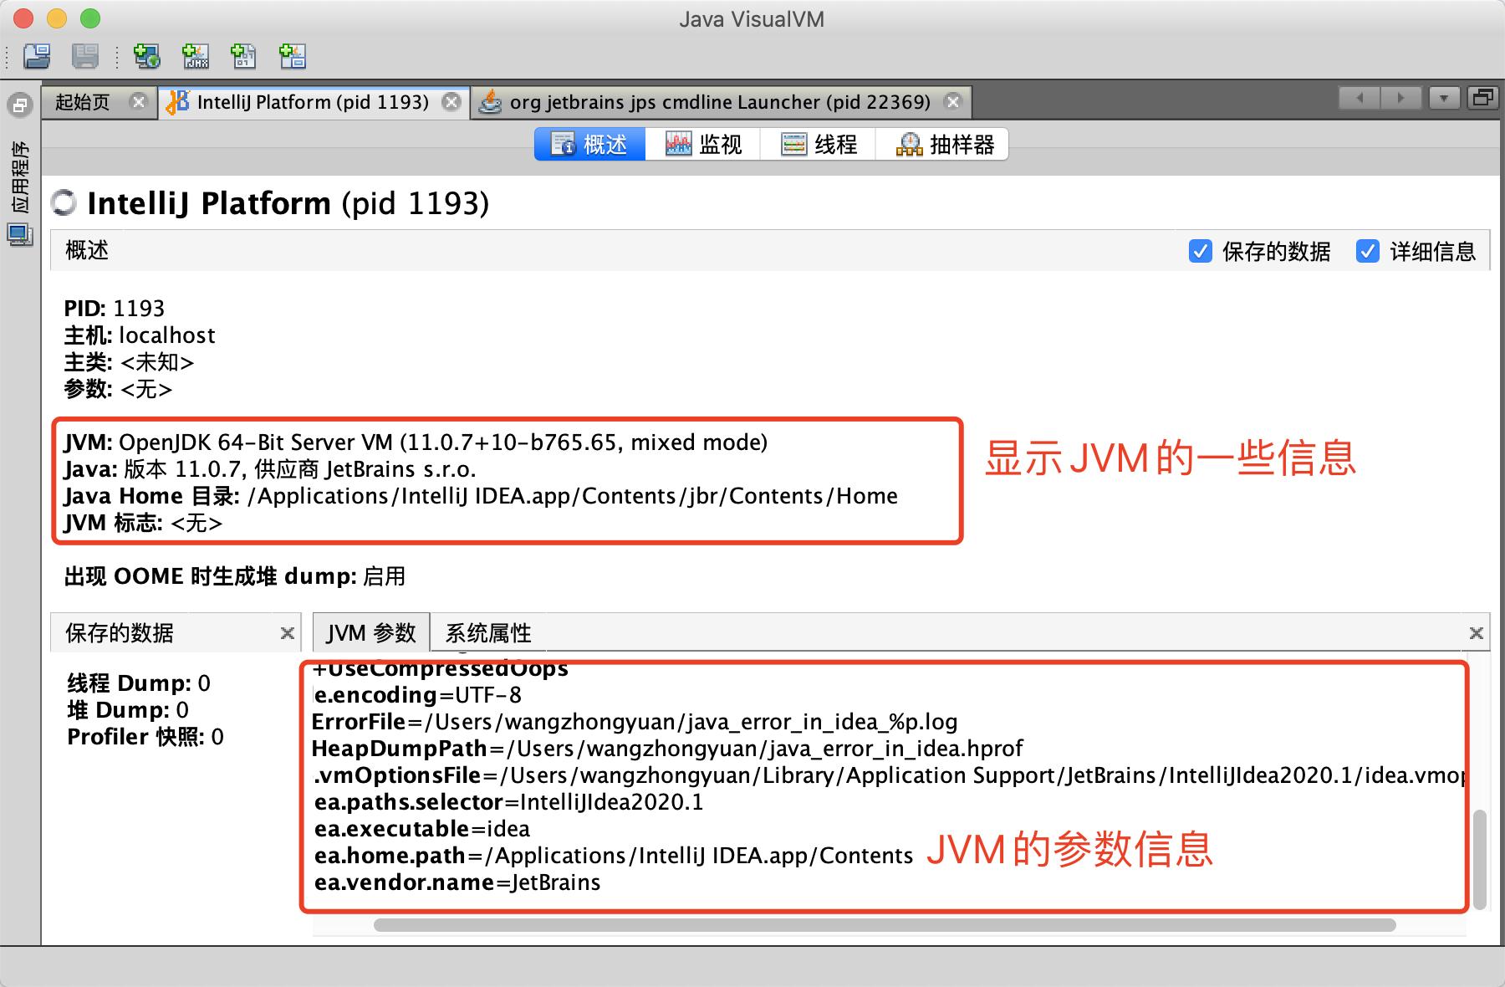This screenshot has height=987, width=1505.
Task: Click the Load snapshot toolbar icon
Action: point(37,56)
